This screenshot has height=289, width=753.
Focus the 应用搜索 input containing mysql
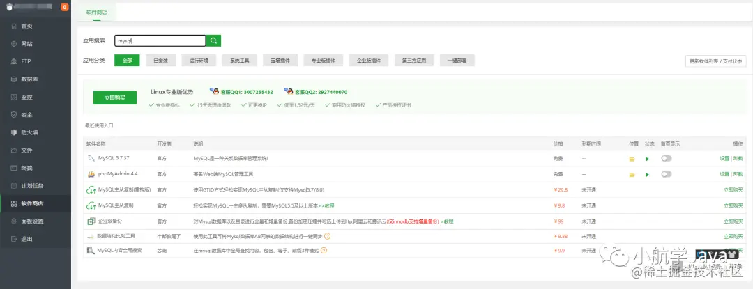pos(160,40)
